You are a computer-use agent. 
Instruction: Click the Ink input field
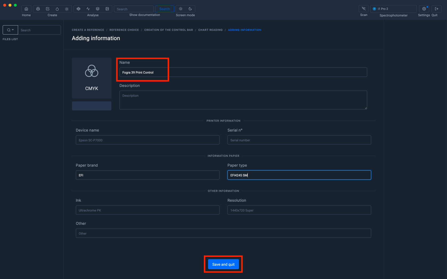148,210
